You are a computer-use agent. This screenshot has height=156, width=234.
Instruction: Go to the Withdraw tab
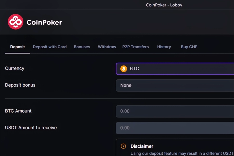[107, 47]
